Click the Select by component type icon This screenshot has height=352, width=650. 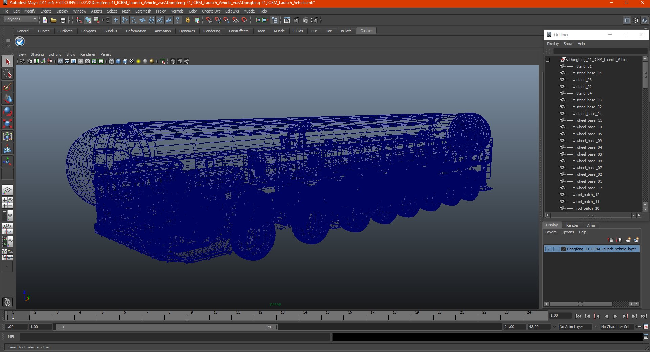click(97, 20)
